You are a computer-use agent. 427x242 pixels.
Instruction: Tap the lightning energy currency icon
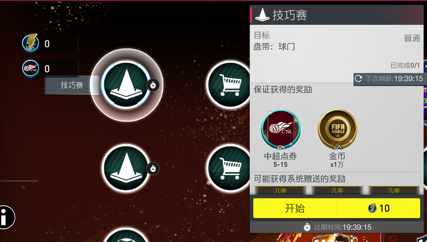31,43
